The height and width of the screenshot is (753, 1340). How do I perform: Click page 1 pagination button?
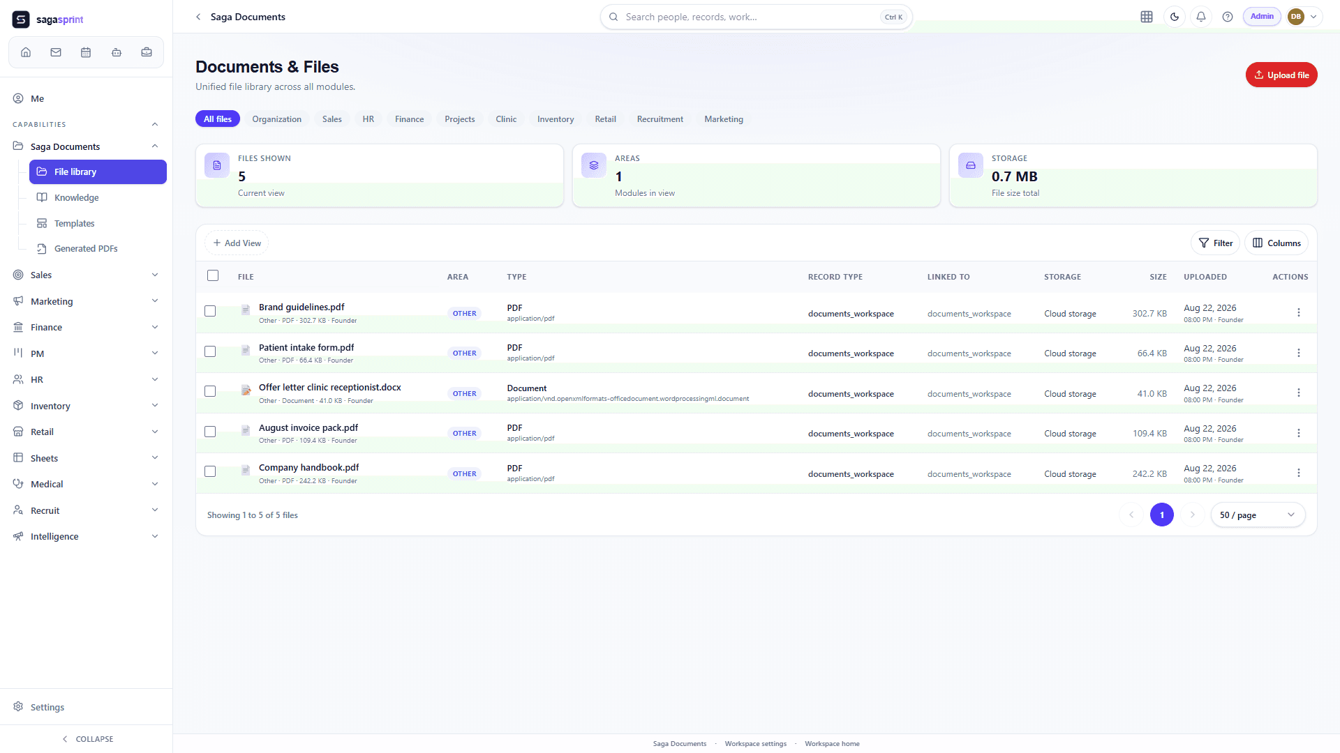click(x=1162, y=515)
